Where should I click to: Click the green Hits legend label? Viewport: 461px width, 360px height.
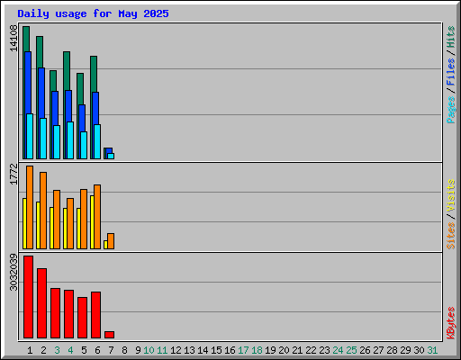450,37
